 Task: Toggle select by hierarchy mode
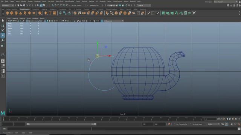pyautogui.click(x=38, y=5)
